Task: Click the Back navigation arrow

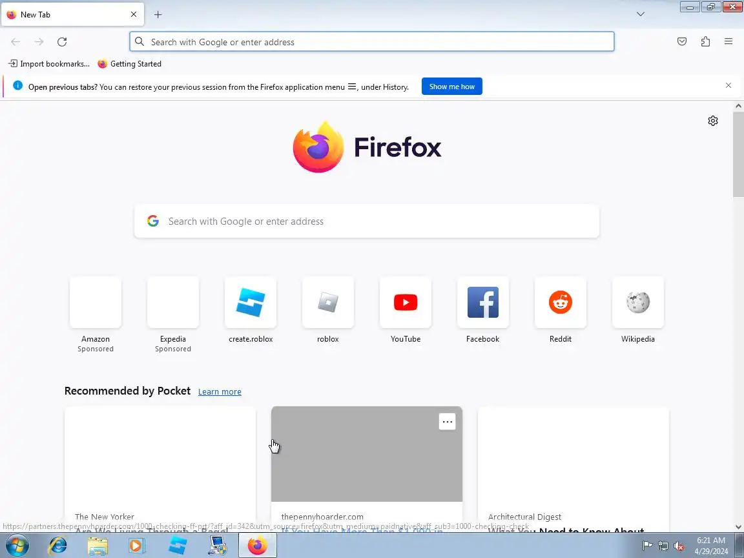Action: coord(15,42)
